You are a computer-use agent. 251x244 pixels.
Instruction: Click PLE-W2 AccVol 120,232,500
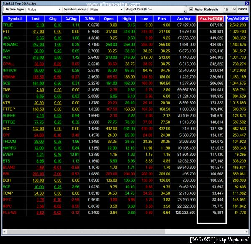point(185,213)
